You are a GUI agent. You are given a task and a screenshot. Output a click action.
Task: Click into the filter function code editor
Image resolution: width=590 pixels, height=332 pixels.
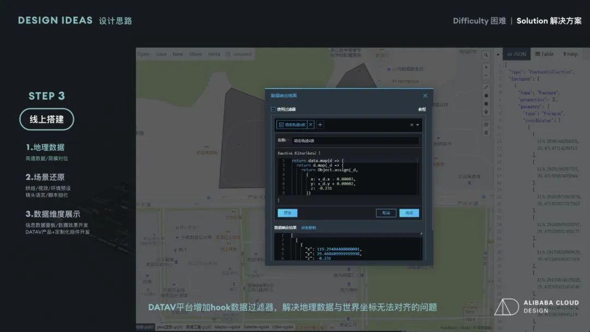point(349,176)
